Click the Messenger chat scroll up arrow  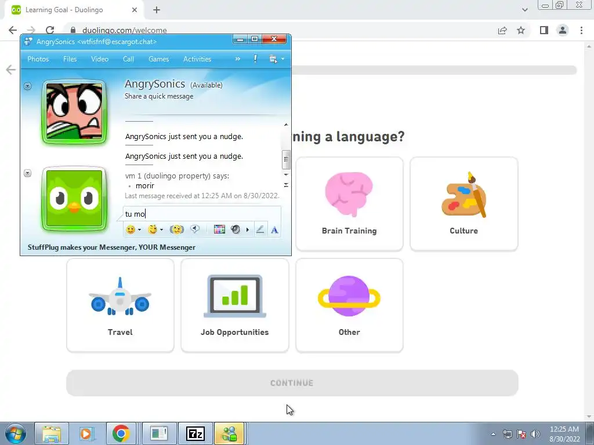[x=286, y=125]
